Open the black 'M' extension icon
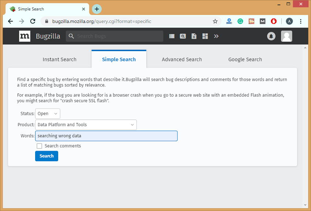This screenshot has width=311, height=211. (262, 21)
